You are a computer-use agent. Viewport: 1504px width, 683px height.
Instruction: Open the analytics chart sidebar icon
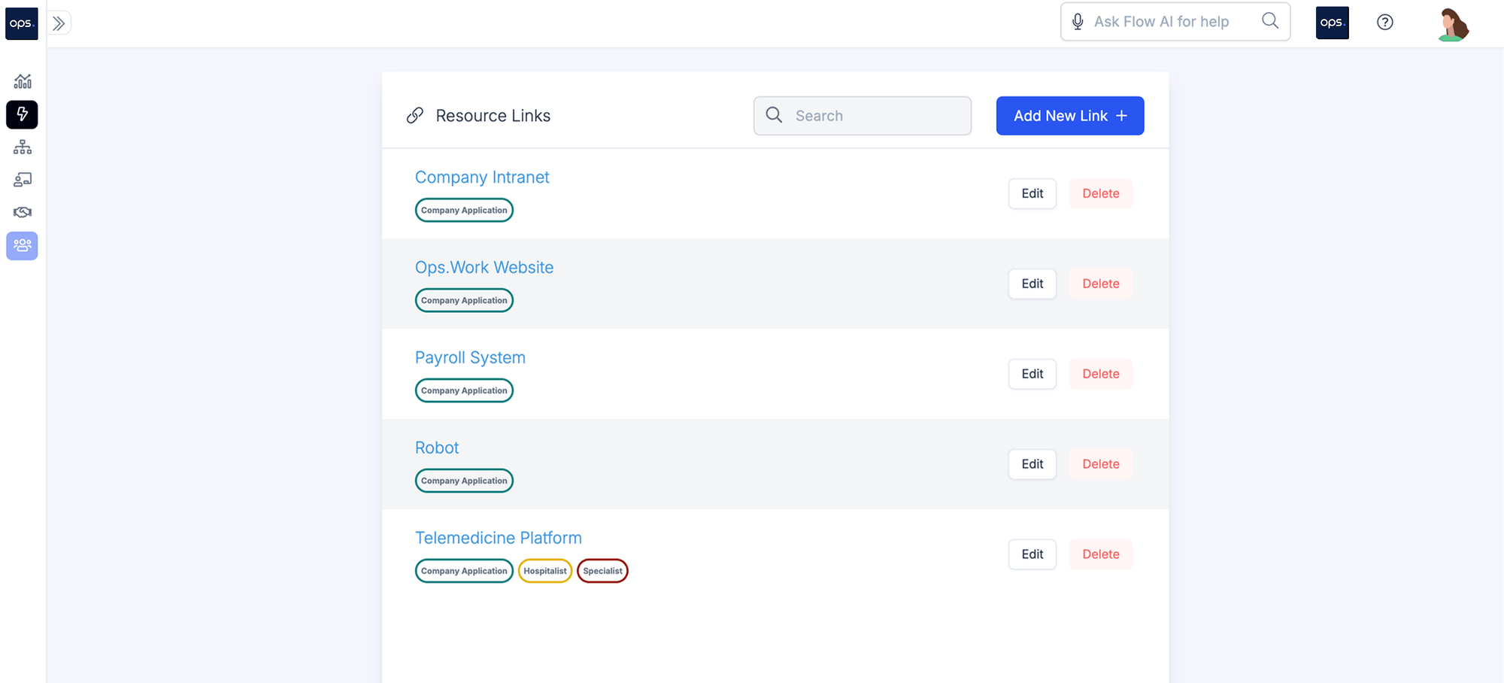pyautogui.click(x=23, y=81)
